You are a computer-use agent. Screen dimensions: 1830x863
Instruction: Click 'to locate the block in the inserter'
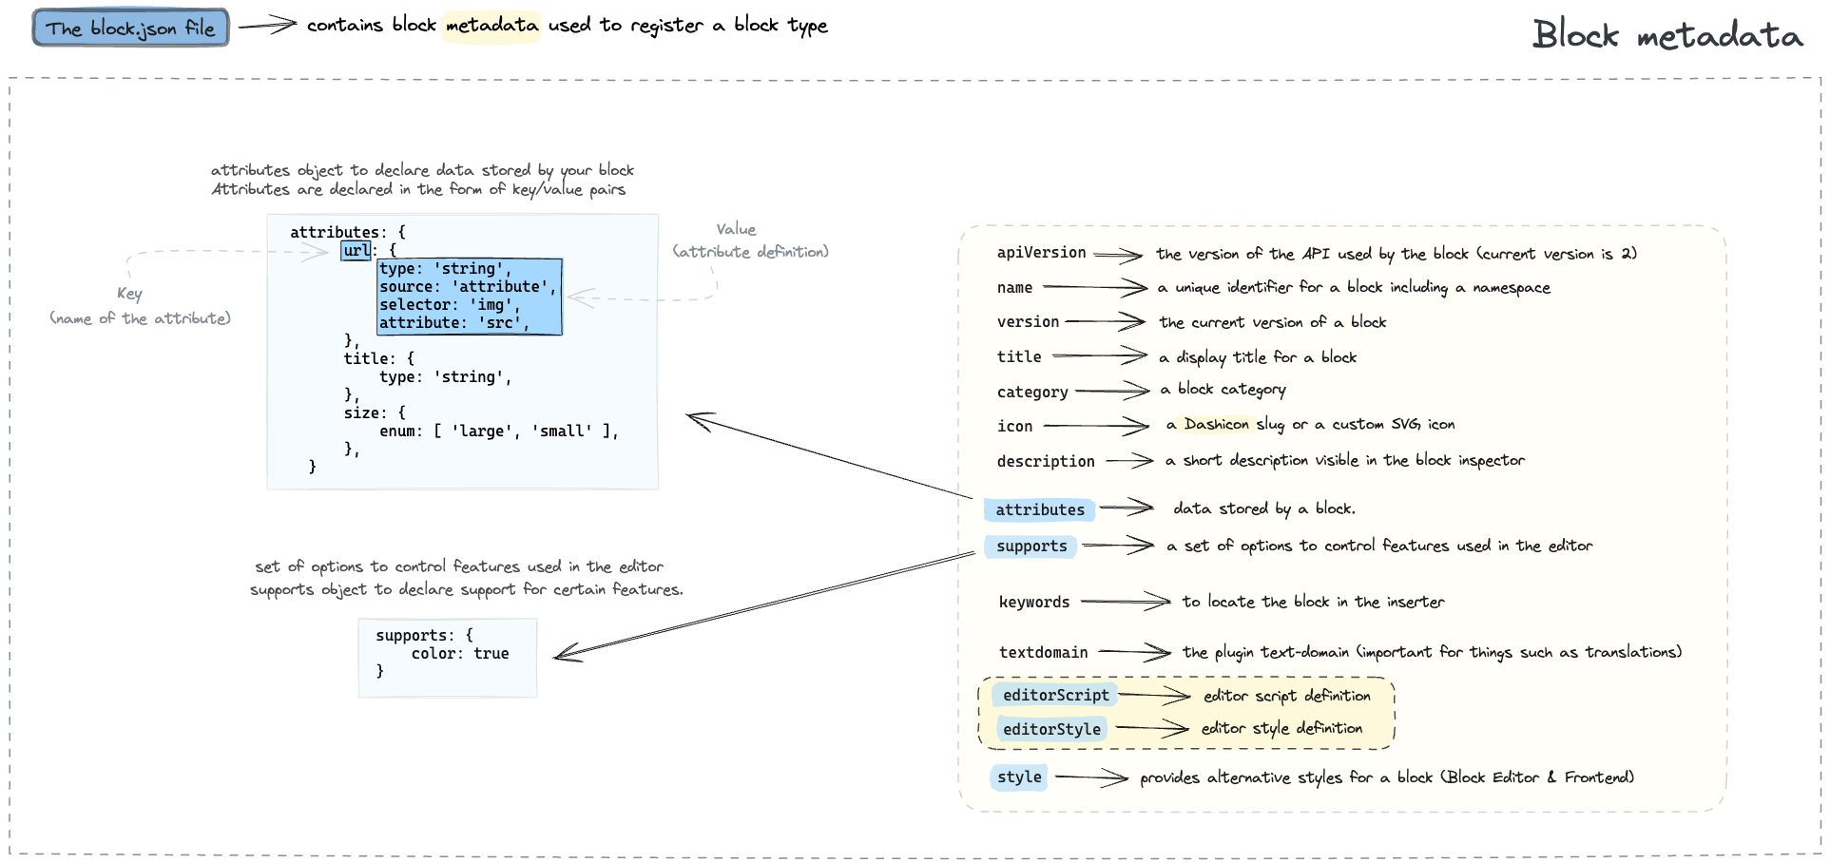1313,602
